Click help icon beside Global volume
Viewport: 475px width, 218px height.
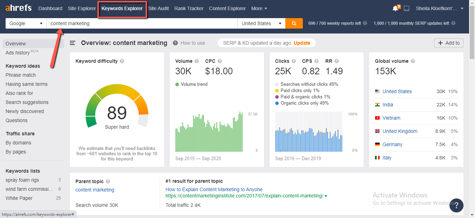pos(413,61)
